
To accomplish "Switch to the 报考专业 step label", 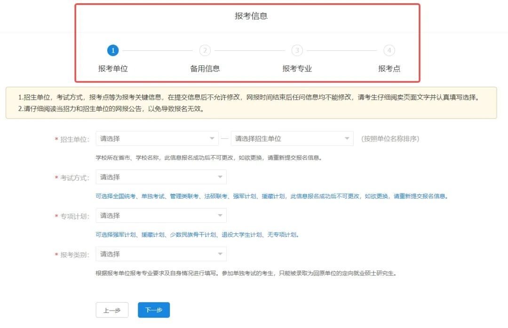I will [x=297, y=68].
